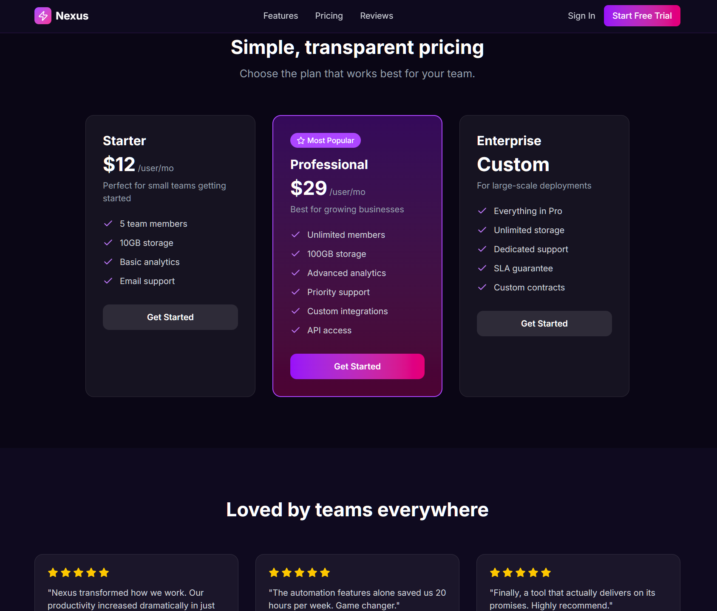
Task: Select the Pricing nav item
Action: tap(329, 16)
